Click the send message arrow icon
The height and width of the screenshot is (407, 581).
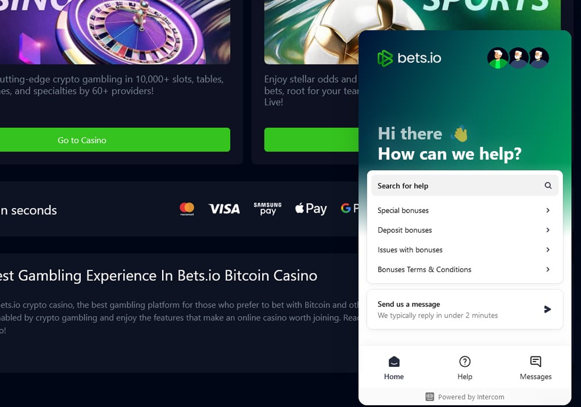547,309
